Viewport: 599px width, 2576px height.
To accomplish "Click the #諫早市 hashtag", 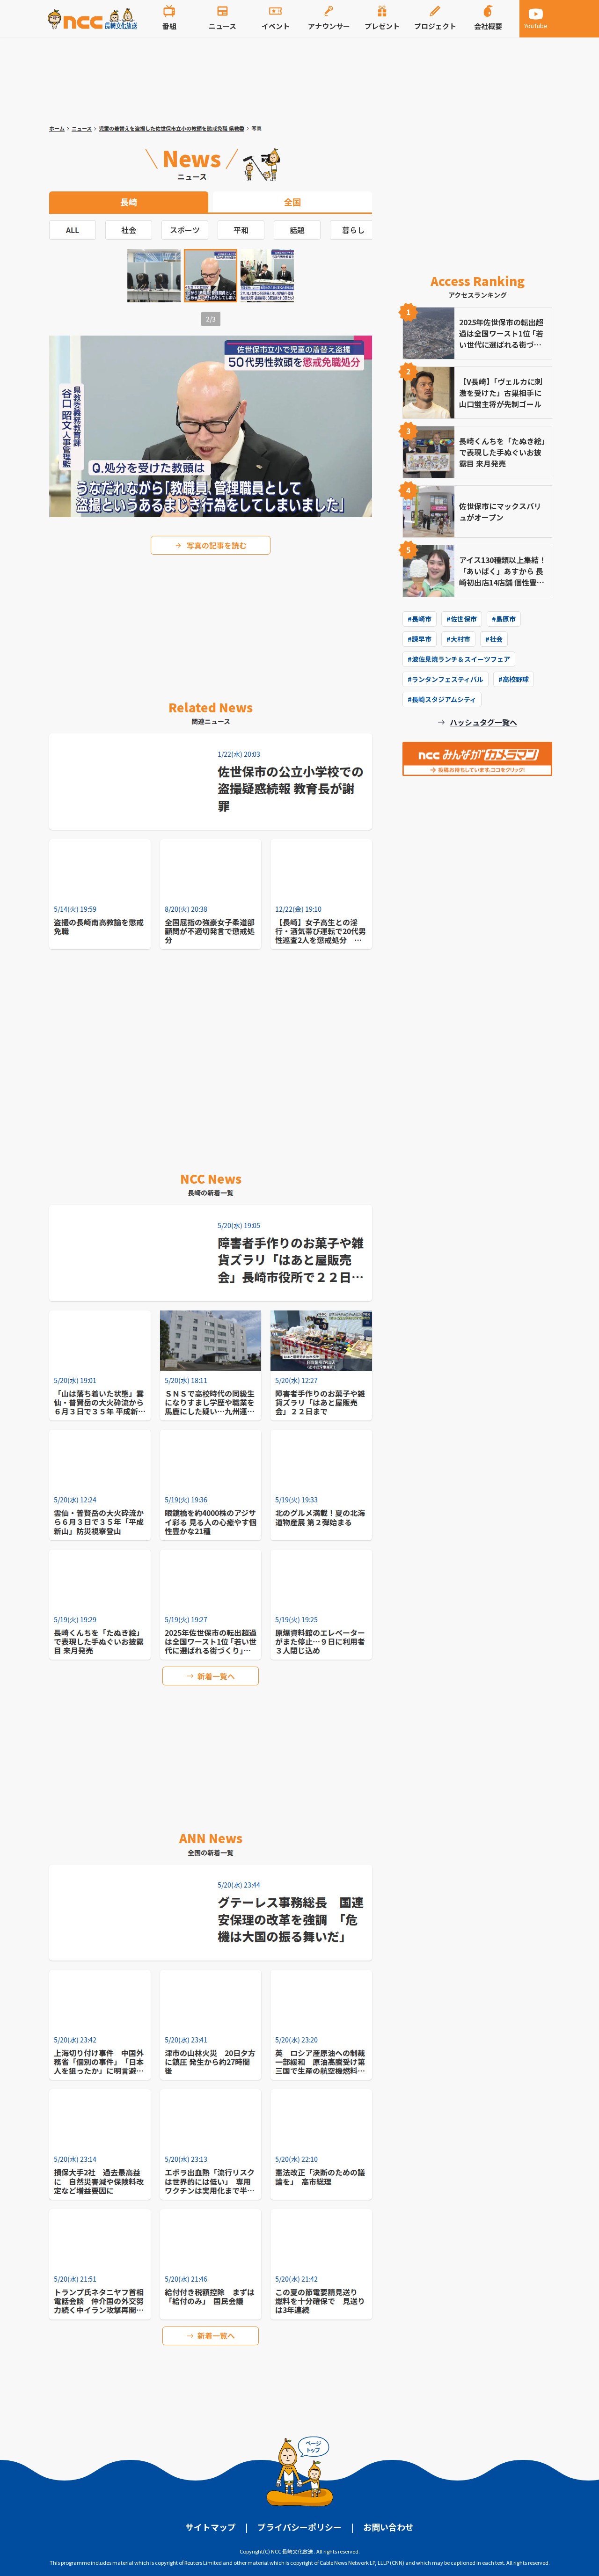I will click(x=419, y=639).
